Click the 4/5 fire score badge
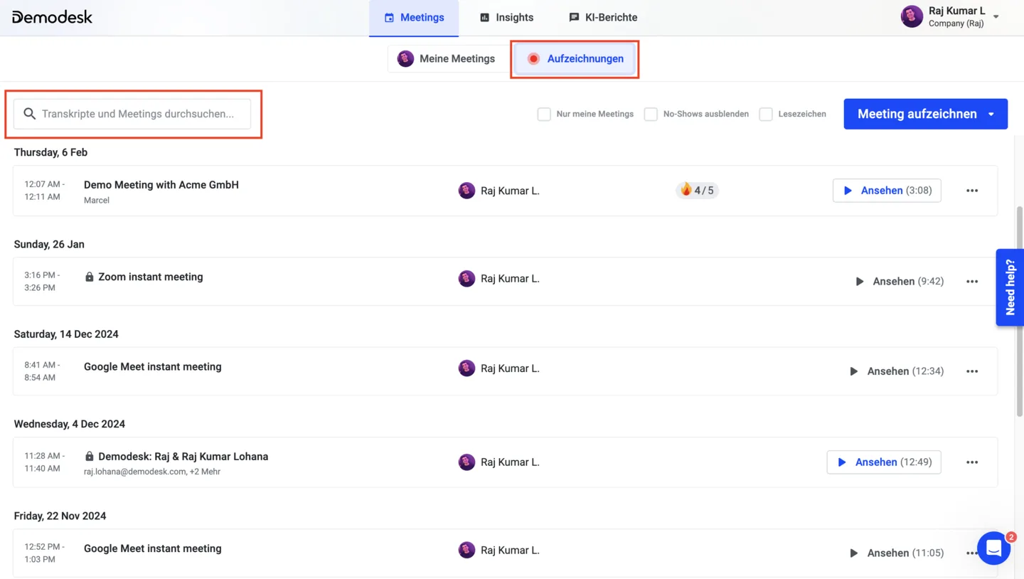Screen dimensions: 1024x579 pyautogui.click(x=697, y=190)
